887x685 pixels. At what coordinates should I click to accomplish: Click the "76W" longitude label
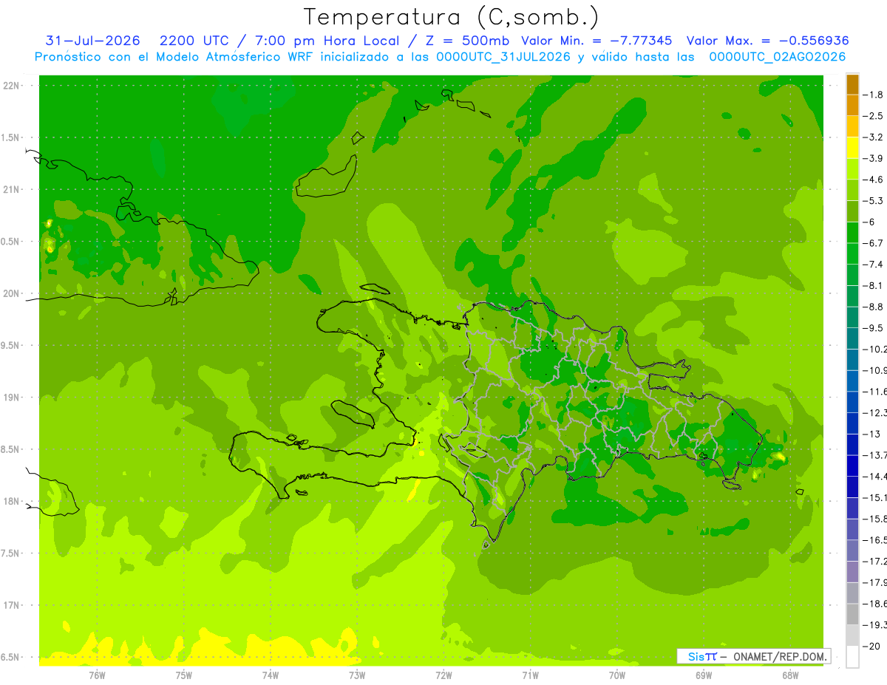pos(97,675)
